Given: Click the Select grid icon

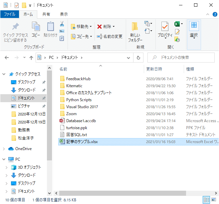Looking at the screenshot, I should click(194, 25).
